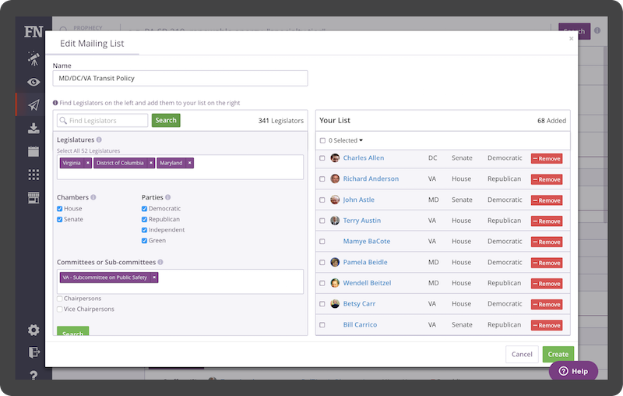Screen dimensions: 623x396
Task: Open the 0 Selected dropdown
Action: pyautogui.click(x=346, y=141)
